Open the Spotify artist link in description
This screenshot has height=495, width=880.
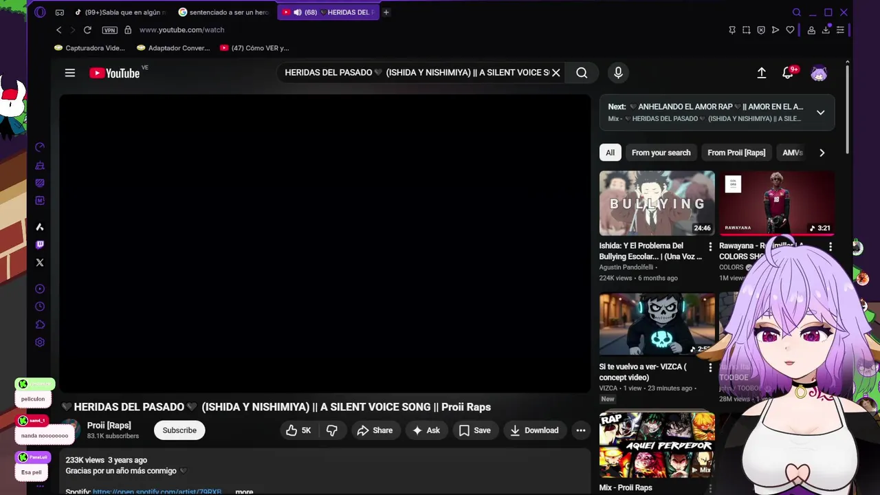click(x=157, y=492)
